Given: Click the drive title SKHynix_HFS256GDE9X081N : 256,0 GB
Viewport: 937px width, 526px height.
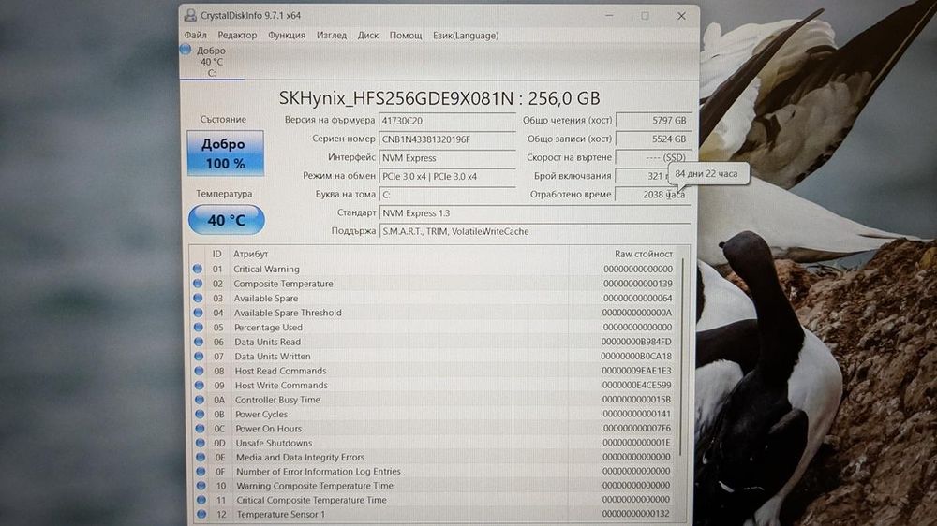Looking at the screenshot, I should click(439, 98).
